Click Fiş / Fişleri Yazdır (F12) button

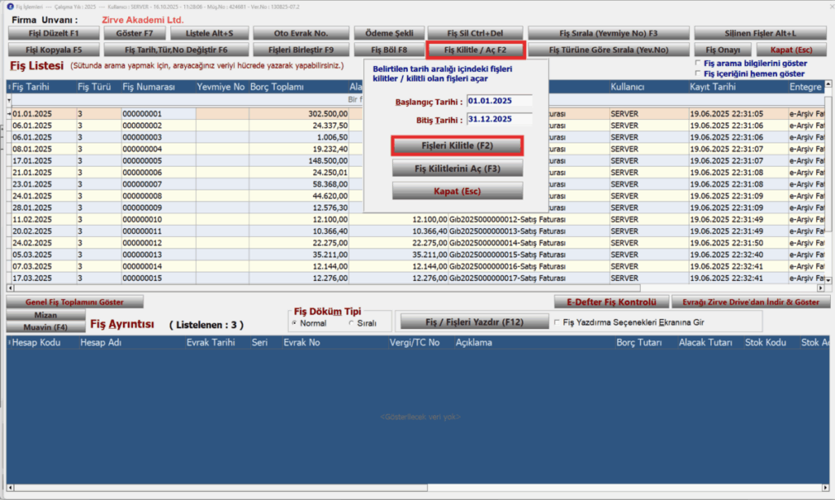[x=475, y=322]
